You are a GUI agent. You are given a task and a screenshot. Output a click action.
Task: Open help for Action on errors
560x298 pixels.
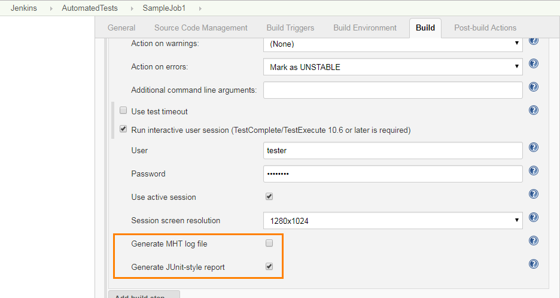pos(534,63)
